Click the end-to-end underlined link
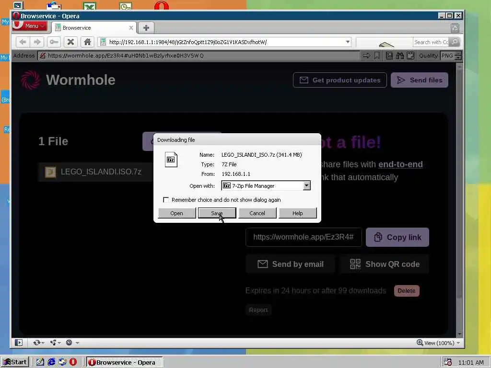The height and width of the screenshot is (368, 491). 400,164
